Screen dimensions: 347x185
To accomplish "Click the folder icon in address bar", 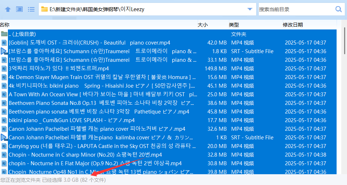I will tap(44, 9).
